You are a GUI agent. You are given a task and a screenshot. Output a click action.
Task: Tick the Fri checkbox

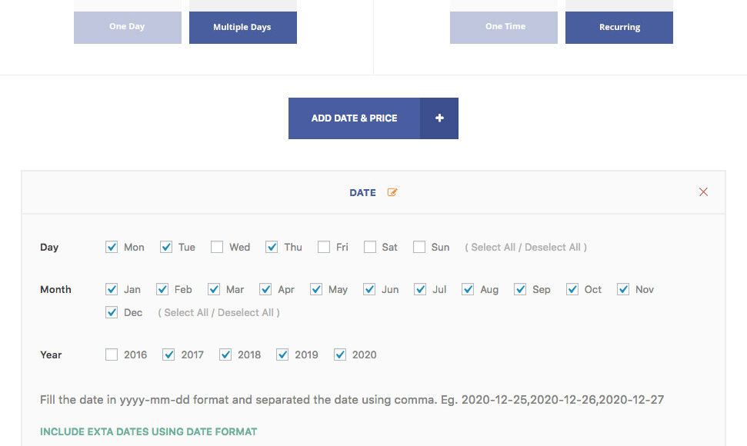[x=324, y=247]
